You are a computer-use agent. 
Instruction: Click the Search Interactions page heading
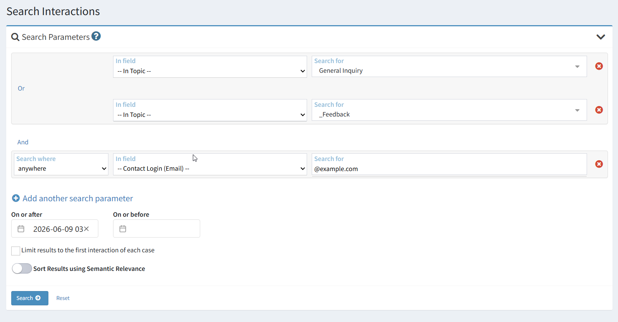click(53, 11)
